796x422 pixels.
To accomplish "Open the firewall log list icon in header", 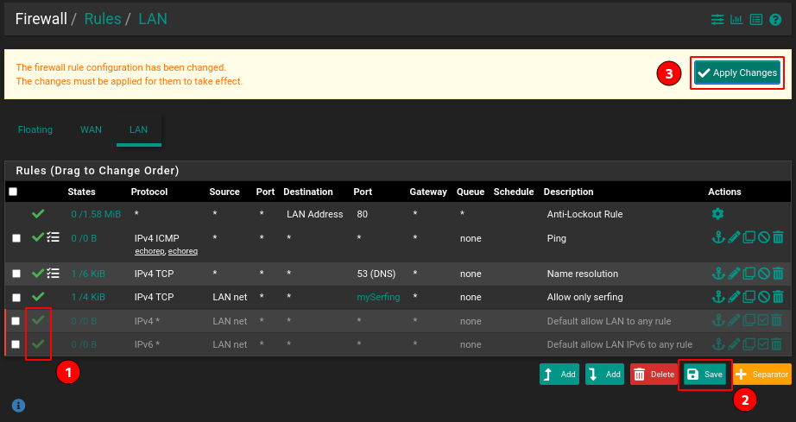I will click(x=755, y=19).
